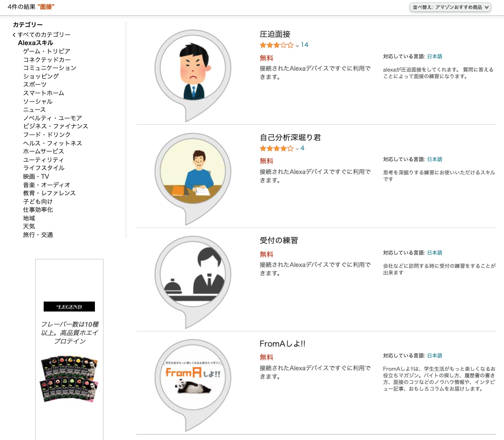This screenshot has height=440, width=504.
Task: Open コネクテッドカー category
Action: coord(47,59)
